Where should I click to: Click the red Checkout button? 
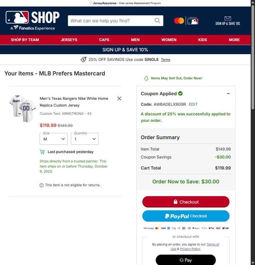(186, 202)
